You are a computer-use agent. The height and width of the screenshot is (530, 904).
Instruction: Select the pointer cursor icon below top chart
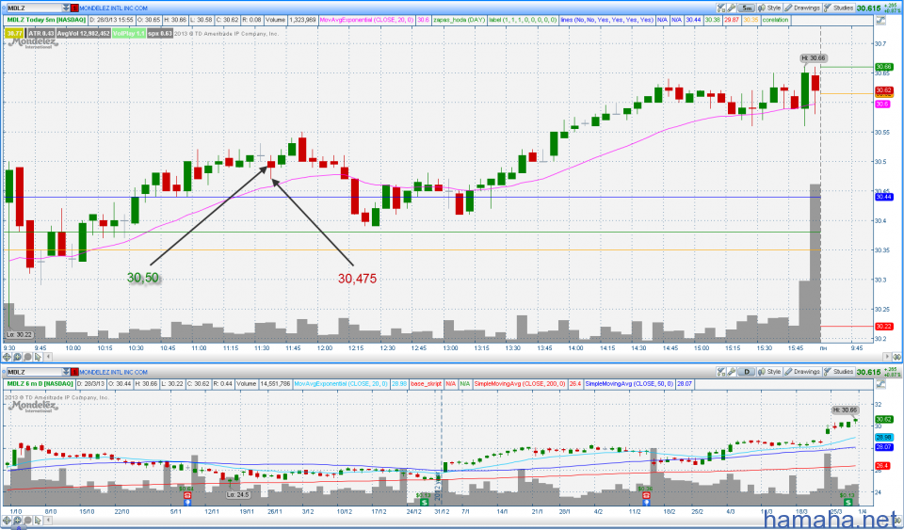(x=38, y=357)
